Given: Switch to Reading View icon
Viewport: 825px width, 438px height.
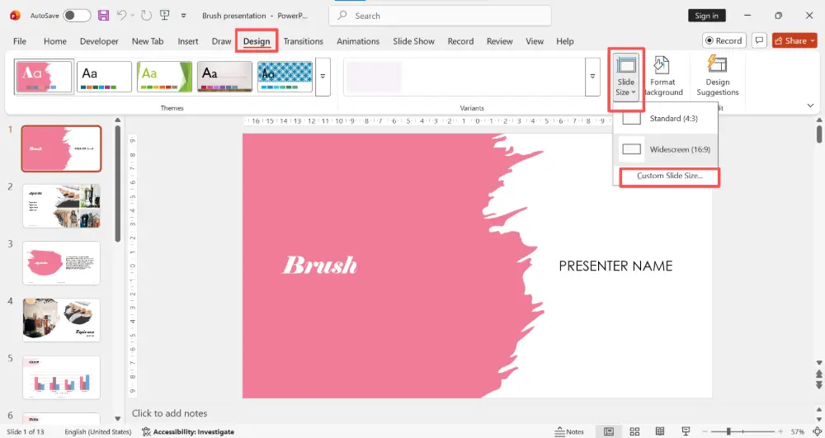Looking at the screenshot, I should [x=660, y=431].
